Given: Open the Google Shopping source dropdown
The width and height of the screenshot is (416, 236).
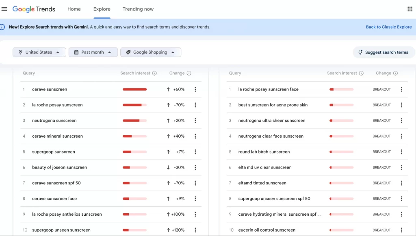Looking at the screenshot, I should pyautogui.click(x=151, y=52).
